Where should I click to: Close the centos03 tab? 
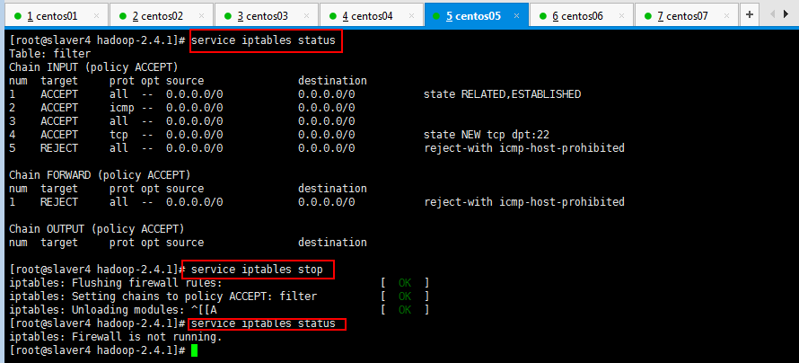click(307, 16)
